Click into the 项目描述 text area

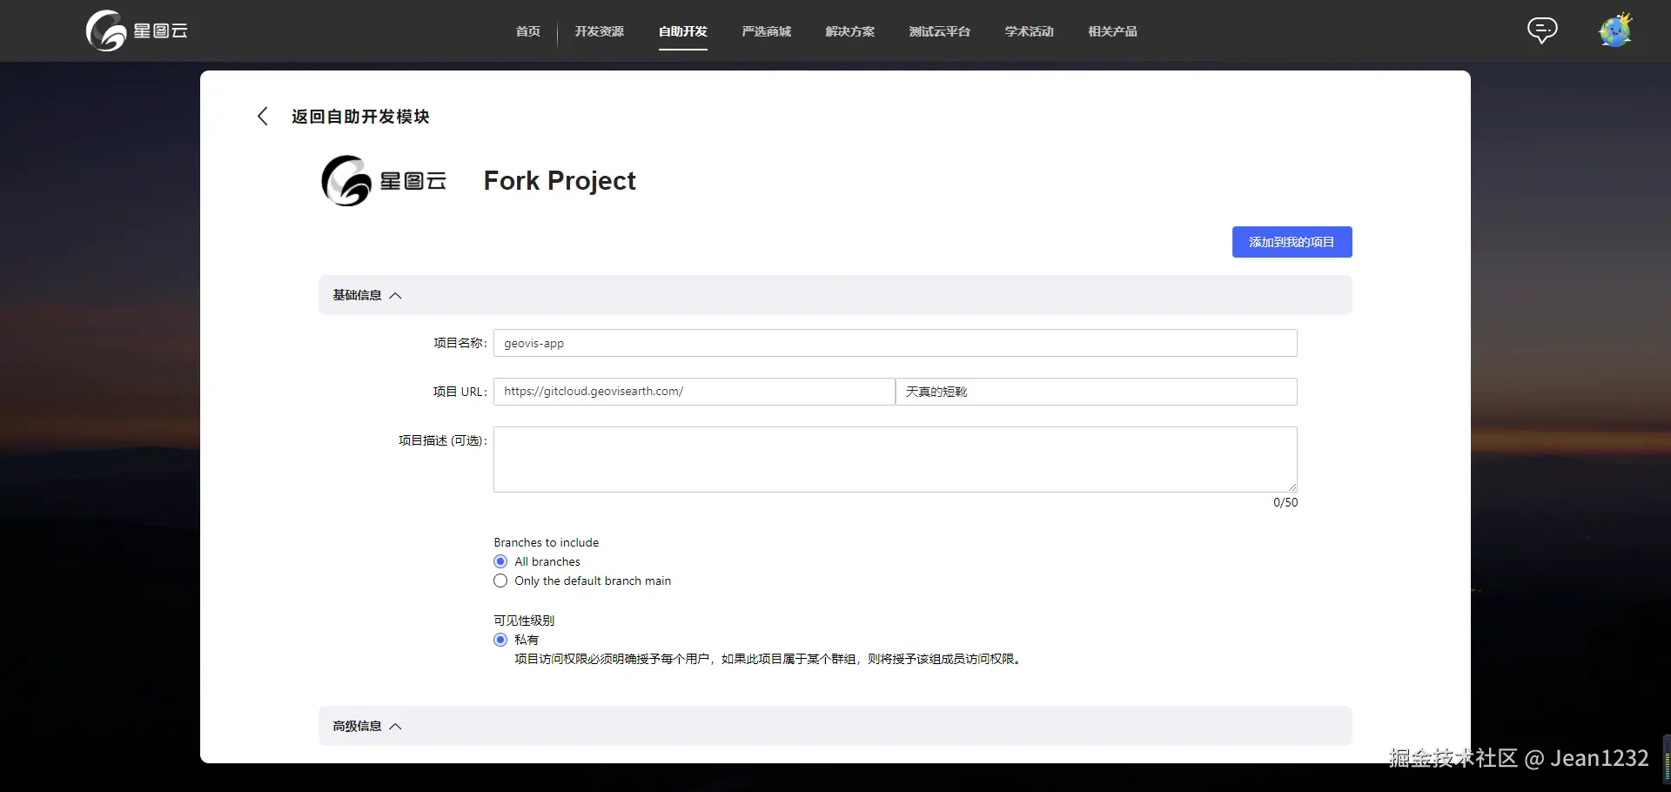[x=896, y=460]
